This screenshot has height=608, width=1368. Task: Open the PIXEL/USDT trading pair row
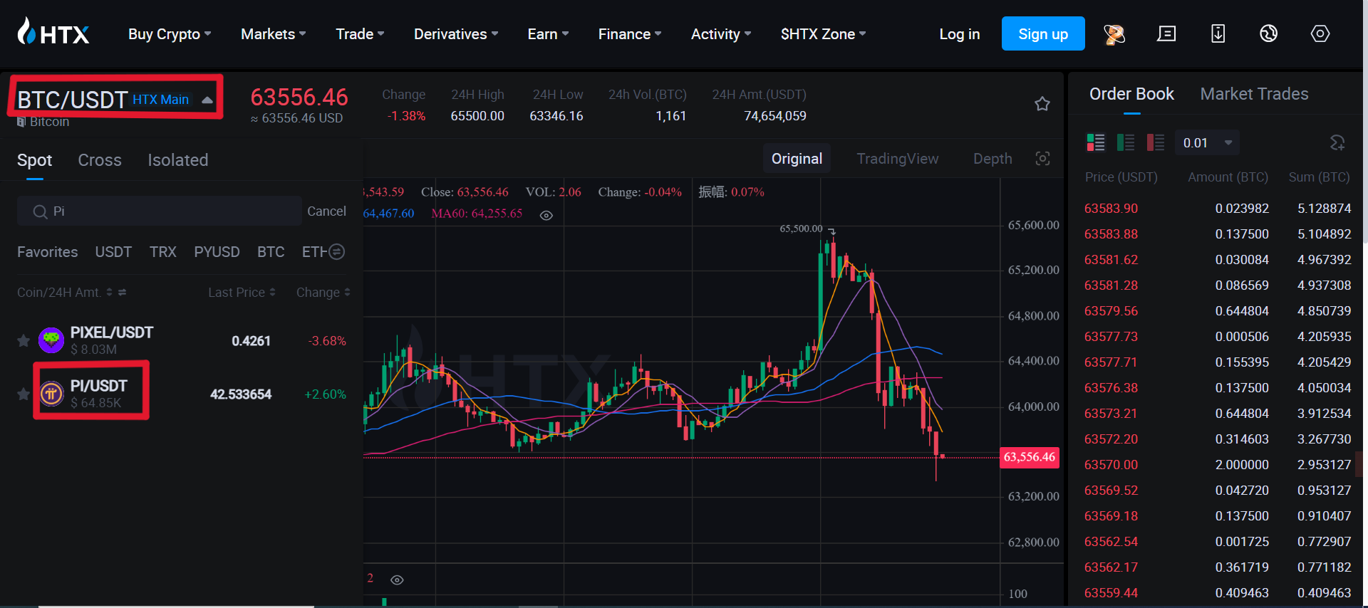[x=182, y=341]
